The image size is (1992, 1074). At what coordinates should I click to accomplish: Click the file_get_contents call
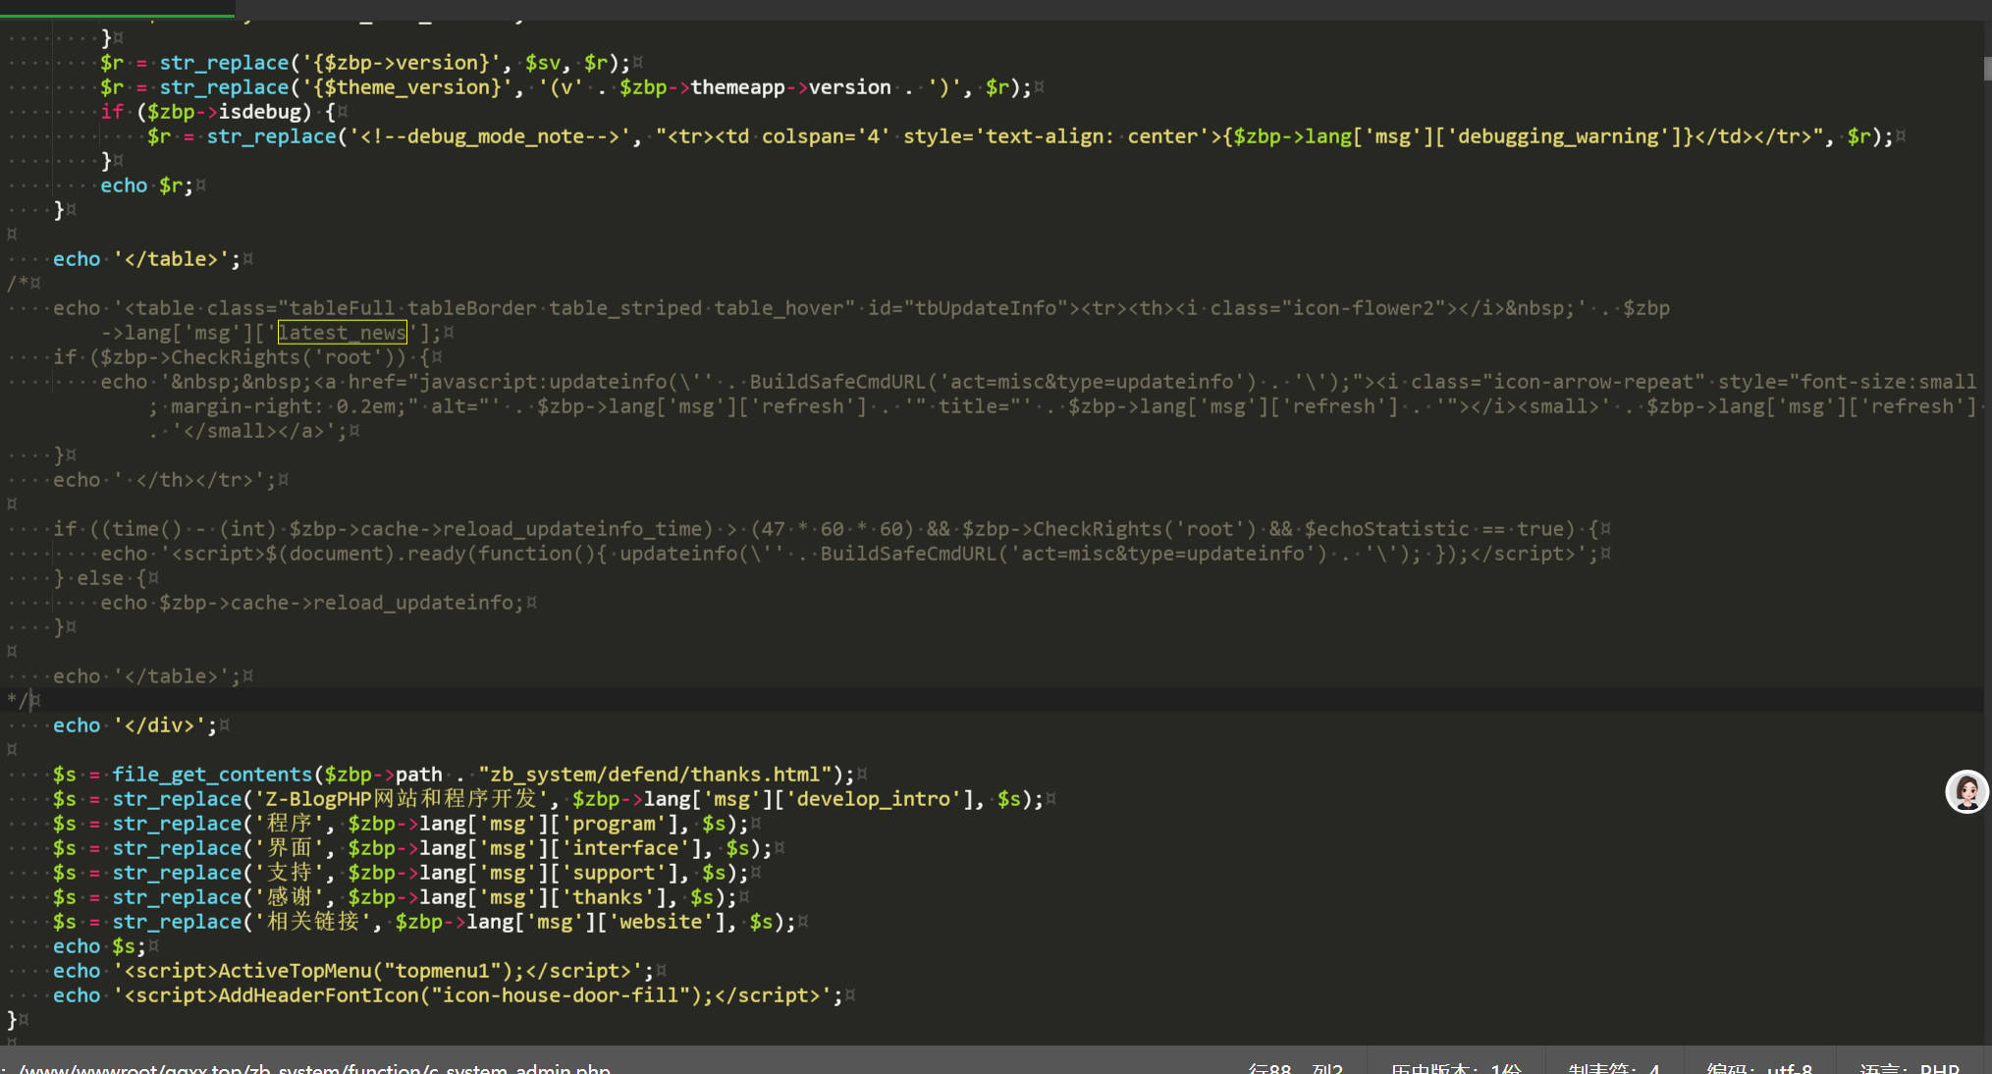tap(211, 775)
